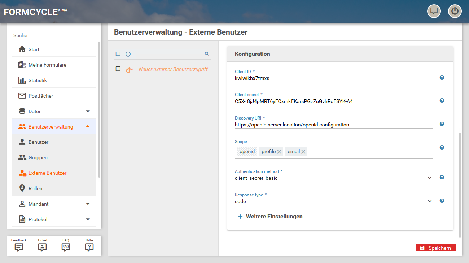469x263 pixels.
Task: Click the Client secret input field
Action: coord(333,102)
